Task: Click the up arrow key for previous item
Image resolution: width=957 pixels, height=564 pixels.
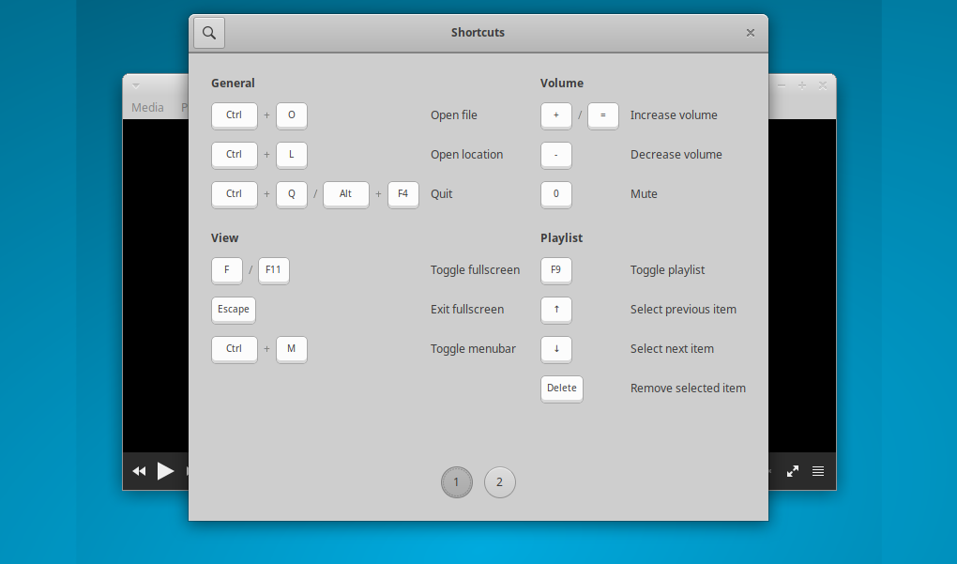Action: (555, 310)
